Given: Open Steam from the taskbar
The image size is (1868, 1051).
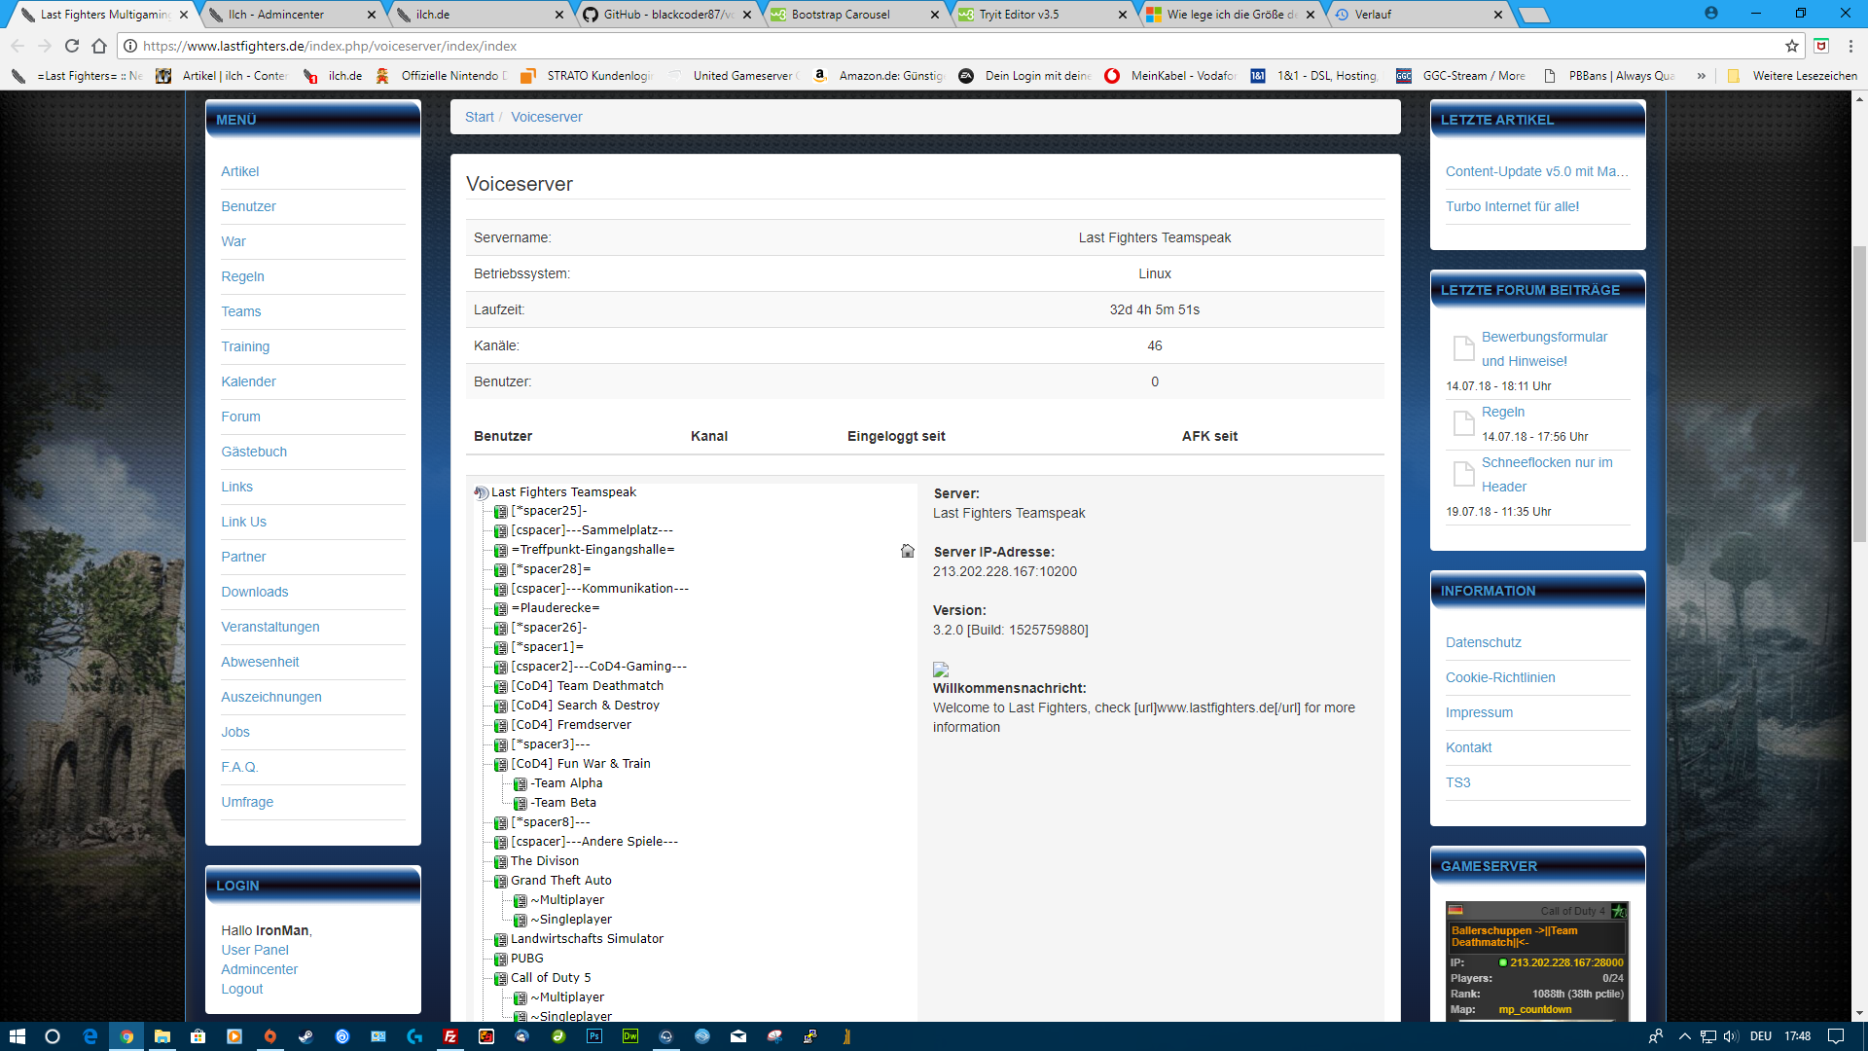Looking at the screenshot, I should click(305, 1036).
